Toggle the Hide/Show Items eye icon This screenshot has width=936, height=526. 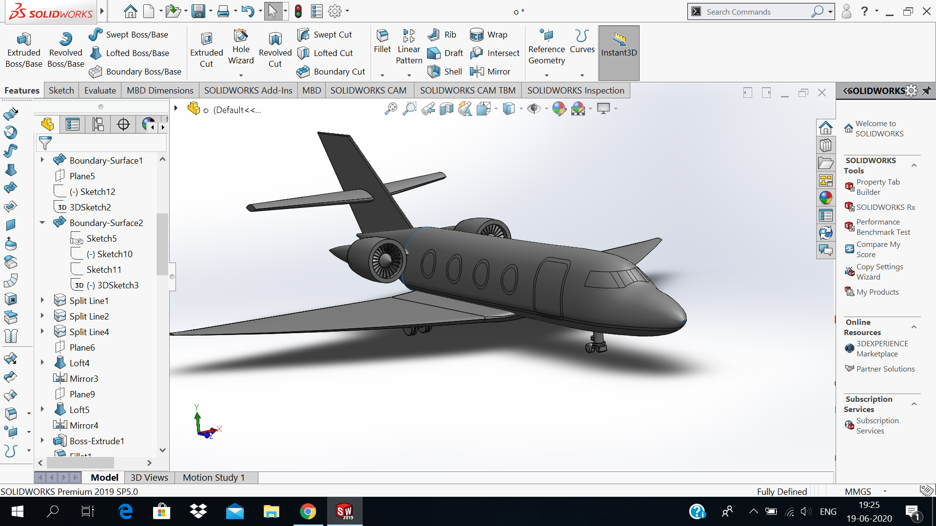pos(534,109)
